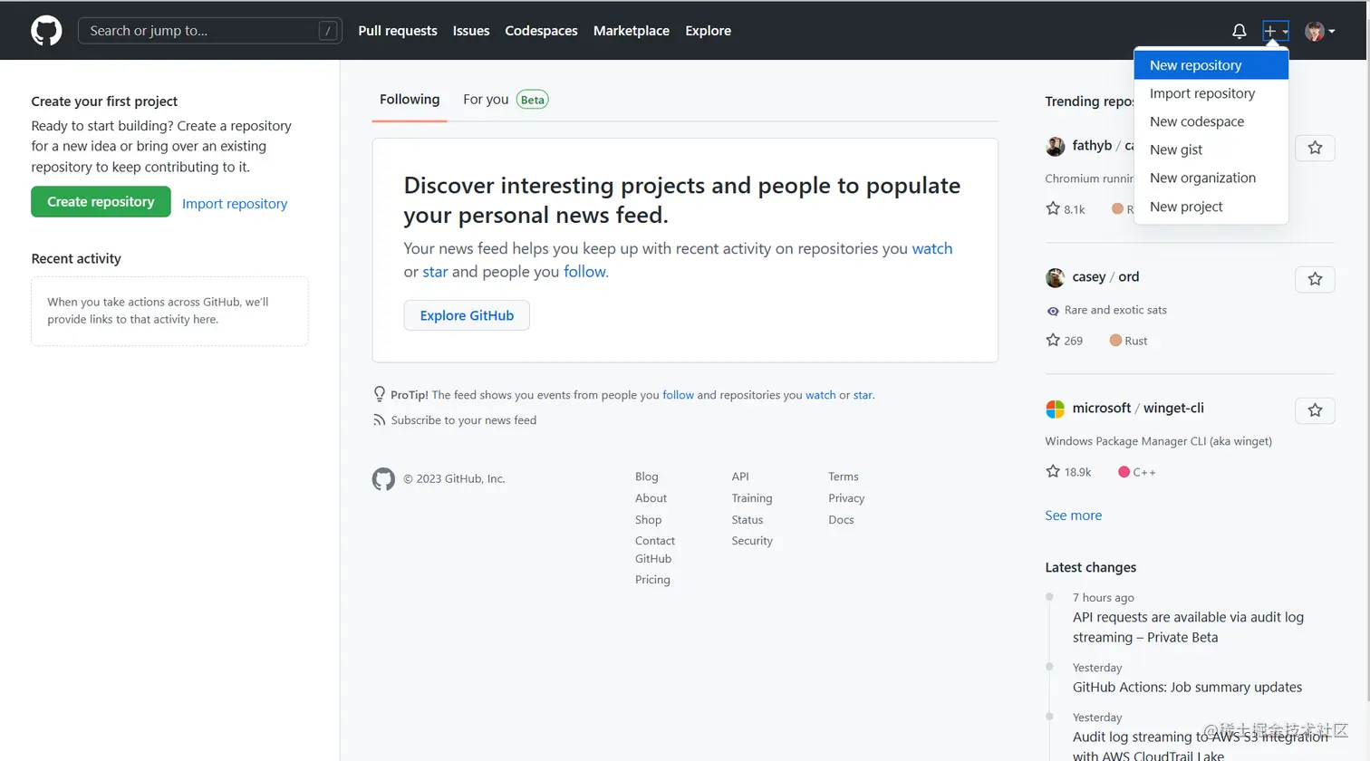Open the notifications bell
This screenshot has width=1370, height=761.
click(1239, 31)
